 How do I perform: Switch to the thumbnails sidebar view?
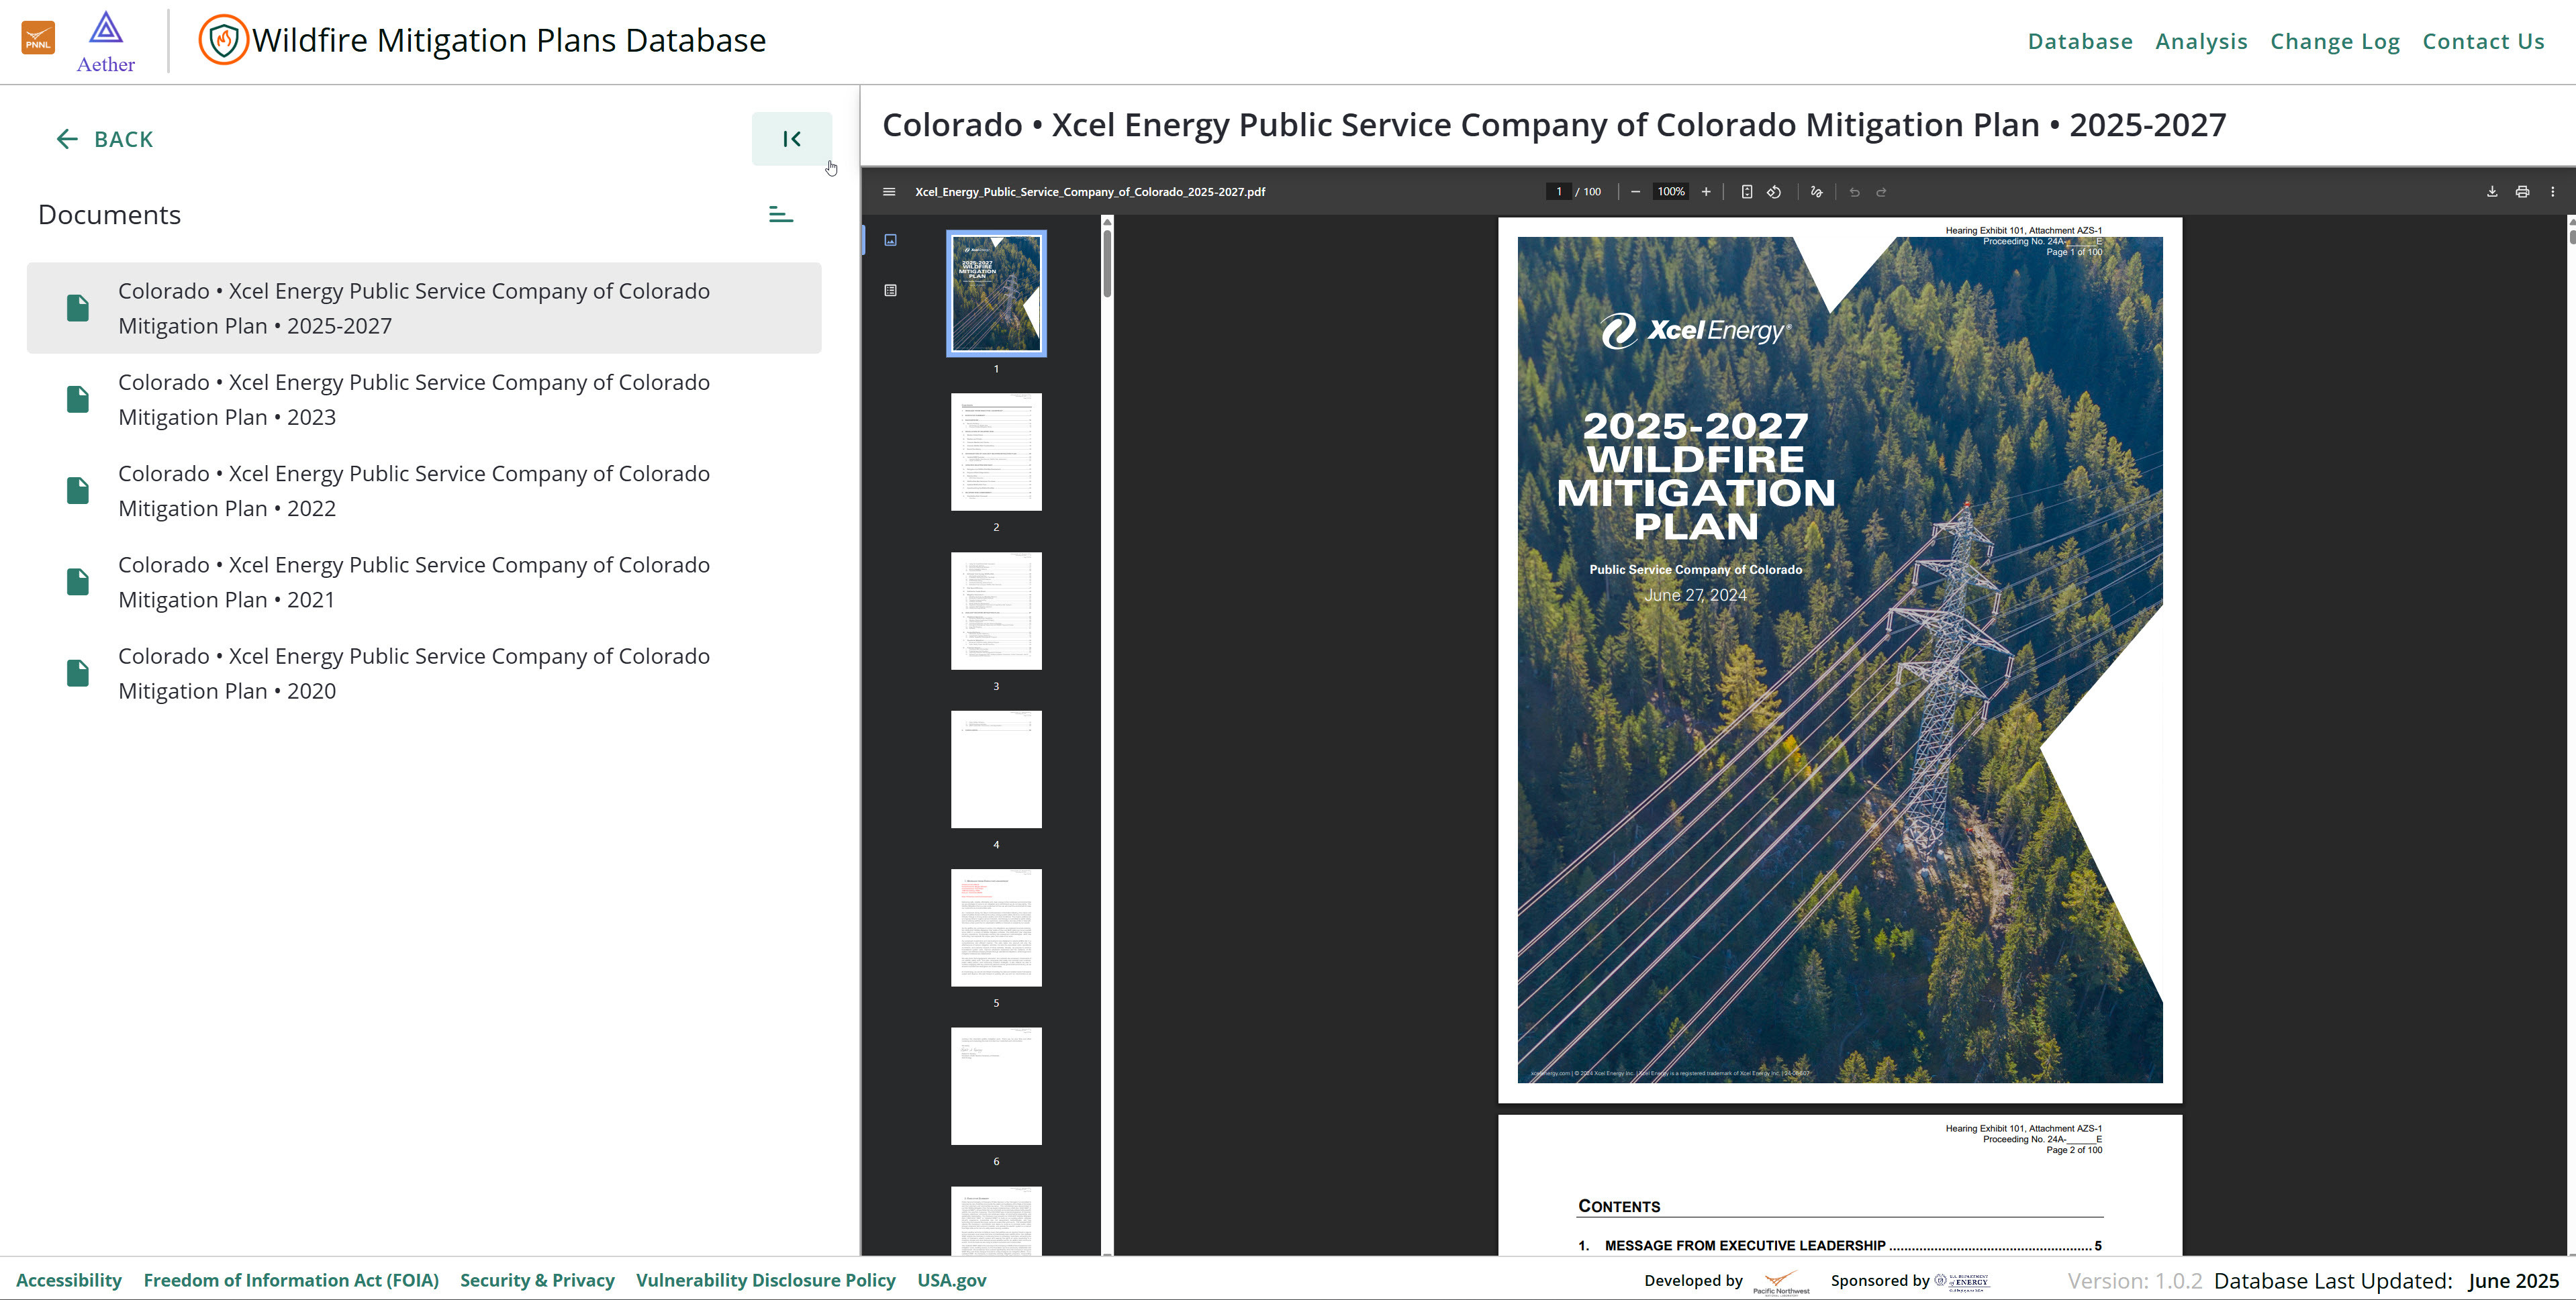coord(890,240)
